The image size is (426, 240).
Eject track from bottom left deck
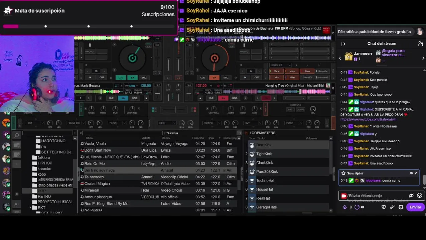(x=146, y=98)
